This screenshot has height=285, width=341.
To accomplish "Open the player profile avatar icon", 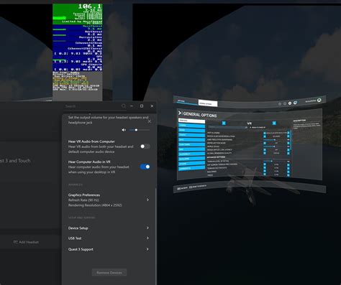I will point(319,100).
